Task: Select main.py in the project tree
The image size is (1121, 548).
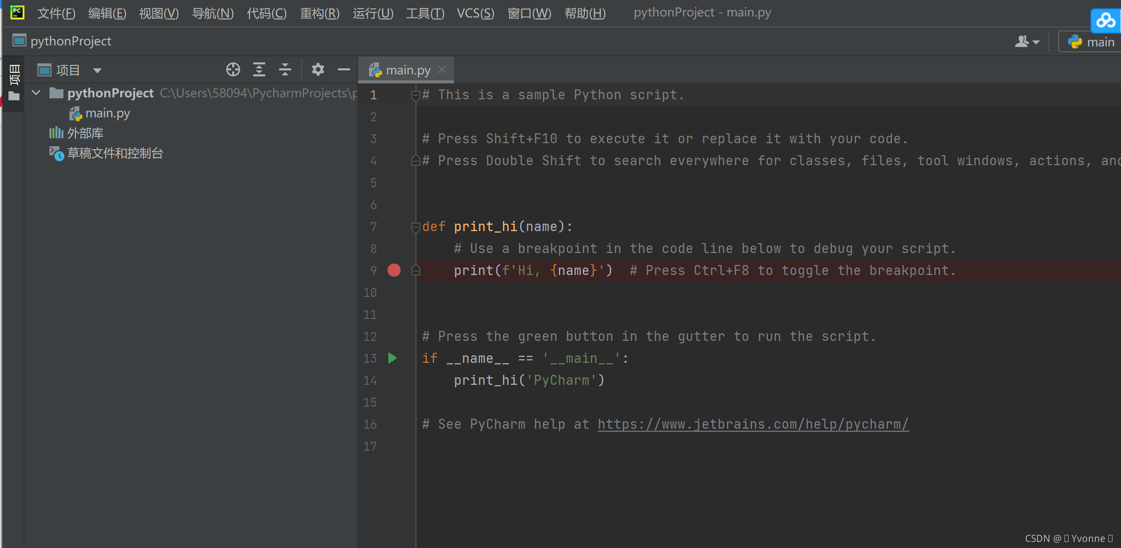Action: tap(107, 113)
